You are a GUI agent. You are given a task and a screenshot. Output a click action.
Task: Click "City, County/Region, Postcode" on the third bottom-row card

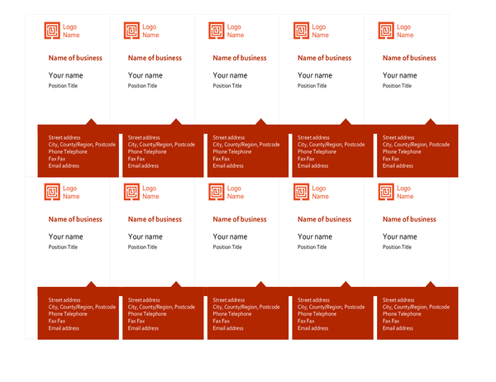pyautogui.click(x=246, y=307)
